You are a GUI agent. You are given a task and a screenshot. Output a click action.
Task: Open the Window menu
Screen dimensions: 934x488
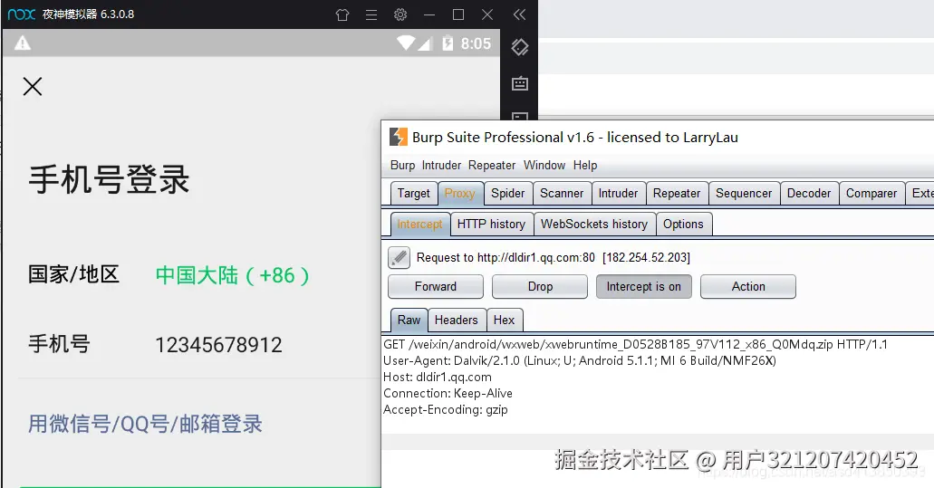(544, 166)
